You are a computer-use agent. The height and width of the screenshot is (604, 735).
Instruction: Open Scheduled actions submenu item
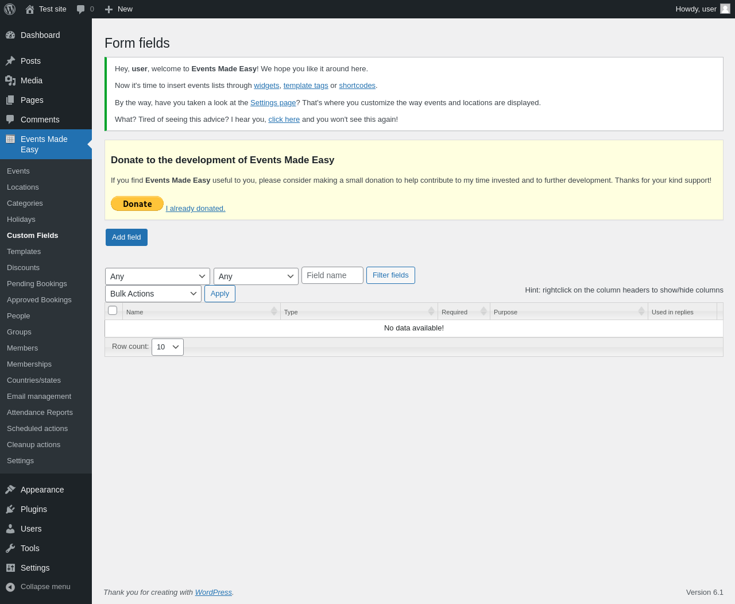37,429
